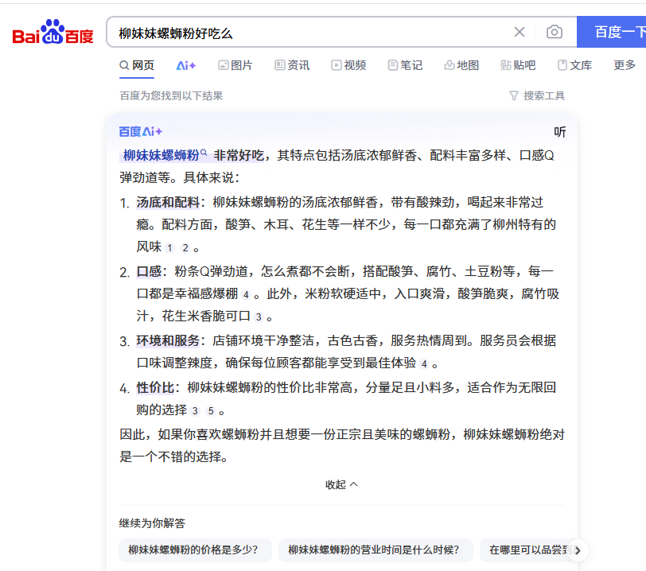Click the 口感 heading text
This screenshot has height=571, width=646.
click(x=149, y=271)
